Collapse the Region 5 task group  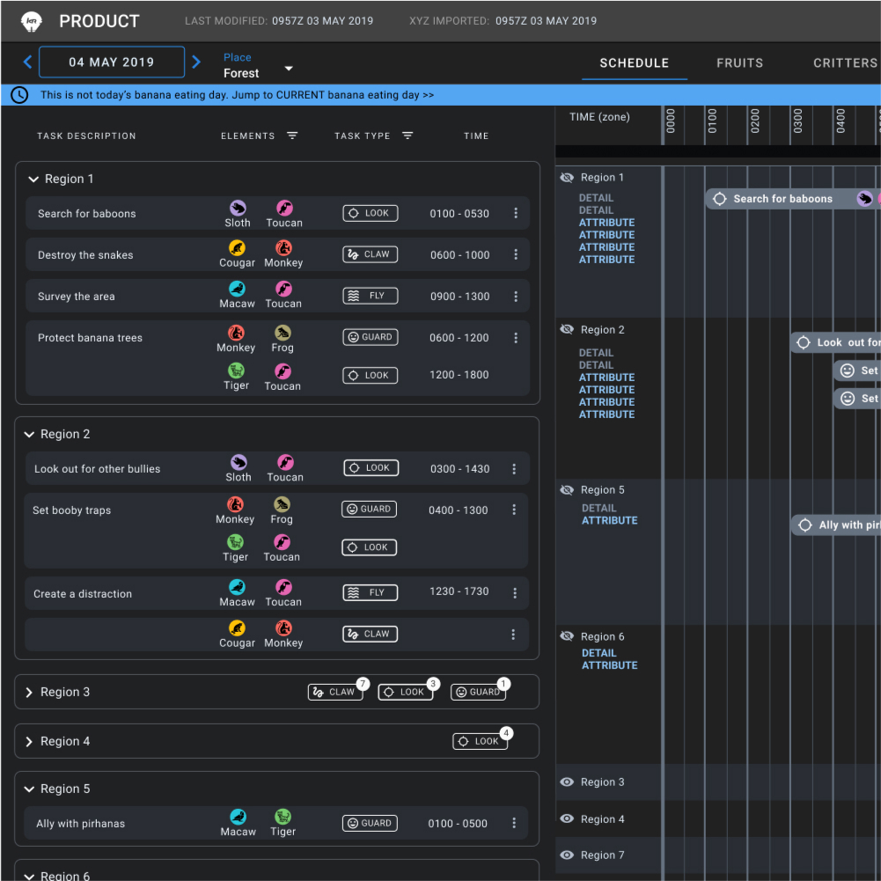point(29,789)
